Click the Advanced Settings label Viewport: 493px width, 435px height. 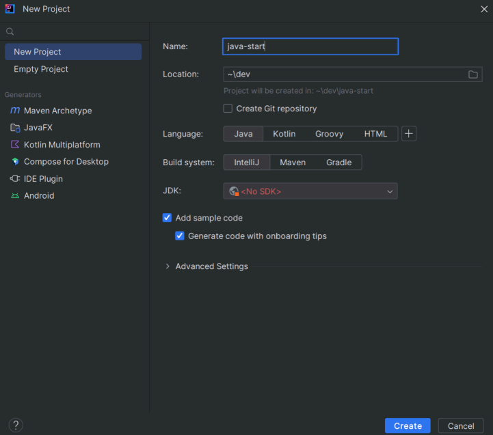[x=211, y=266]
